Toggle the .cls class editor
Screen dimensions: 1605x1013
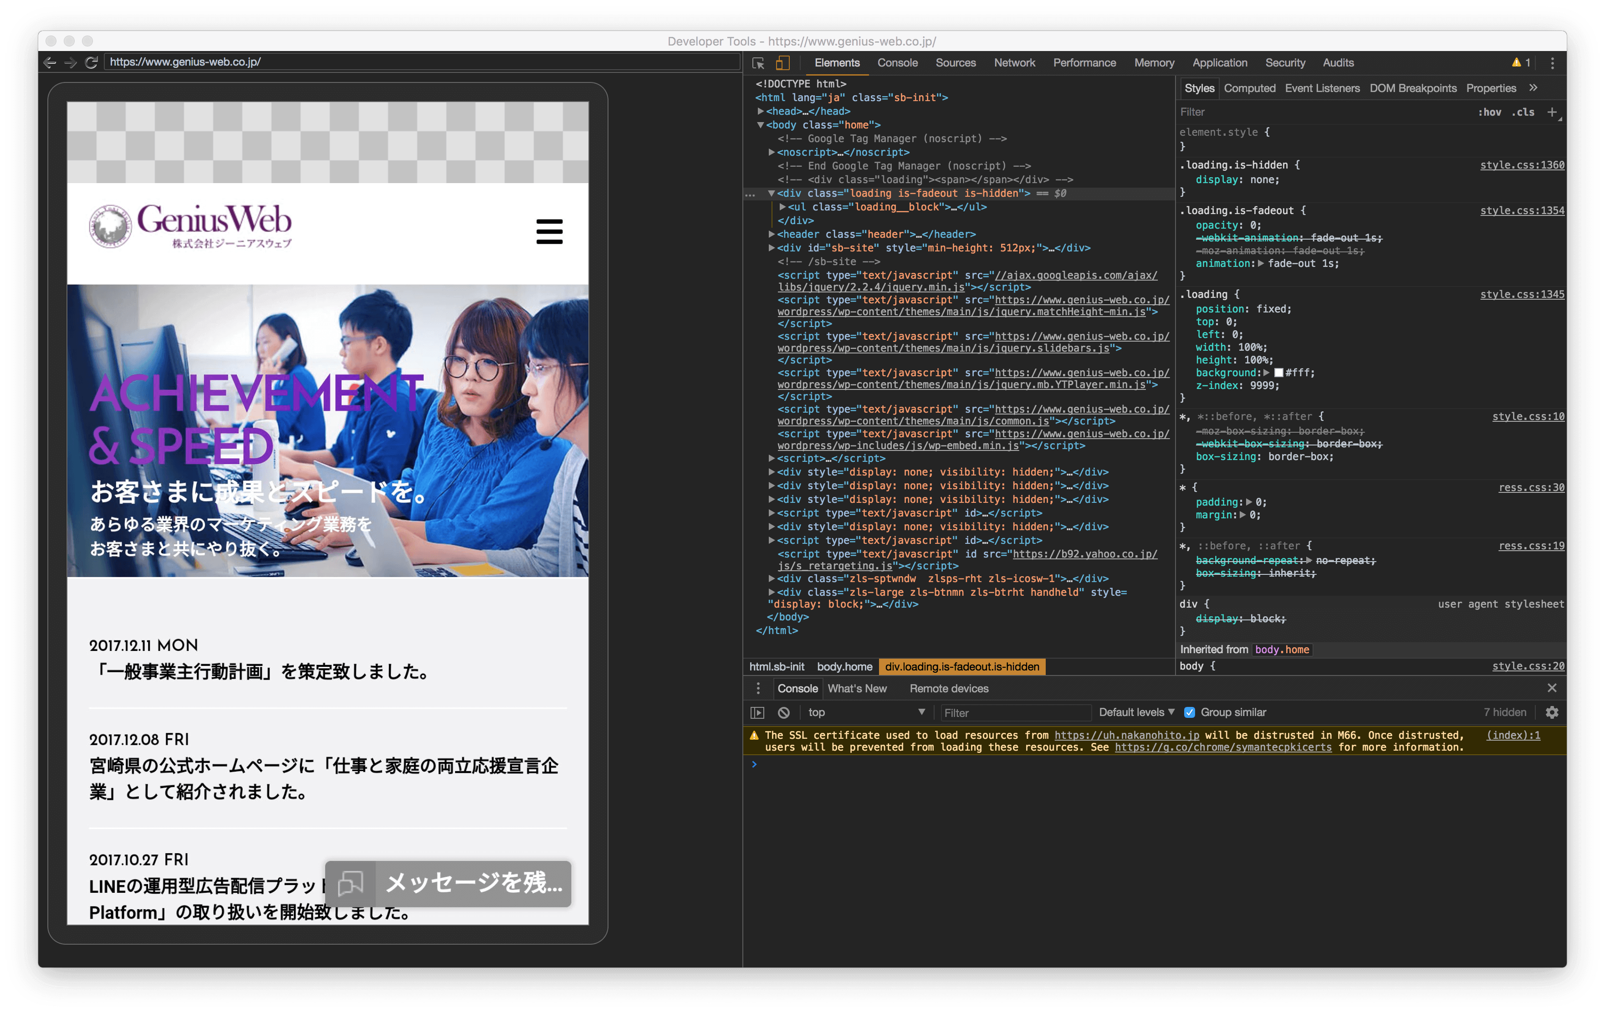pyautogui.click(x=1523, y=112)
